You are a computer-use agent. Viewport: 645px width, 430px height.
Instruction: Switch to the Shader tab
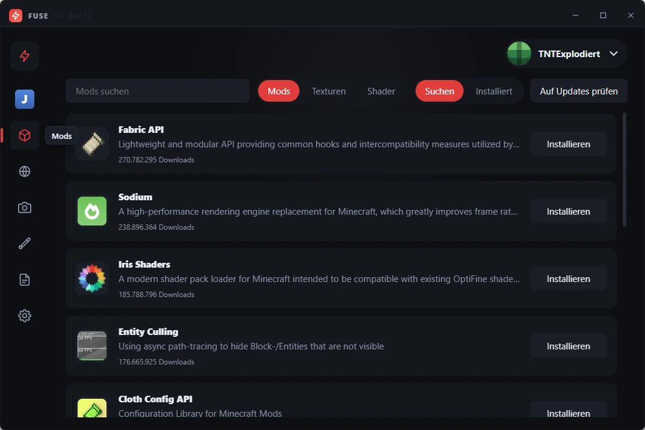[x=381, y=91]
